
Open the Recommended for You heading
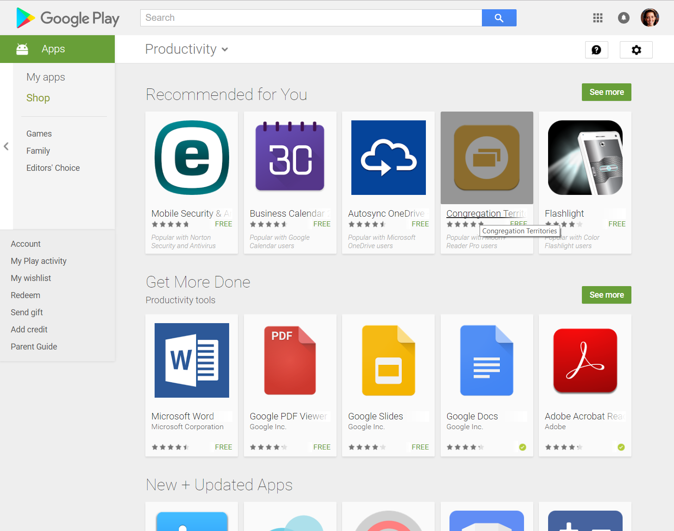pyautogui.click(x=226, y=94)
